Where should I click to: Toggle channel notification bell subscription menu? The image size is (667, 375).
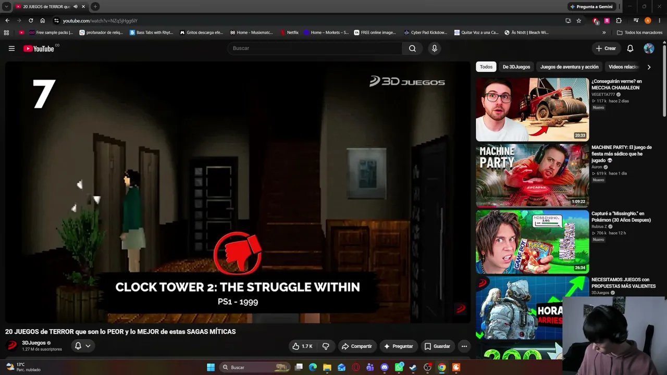pyautogui.click(x=82, y=346)
